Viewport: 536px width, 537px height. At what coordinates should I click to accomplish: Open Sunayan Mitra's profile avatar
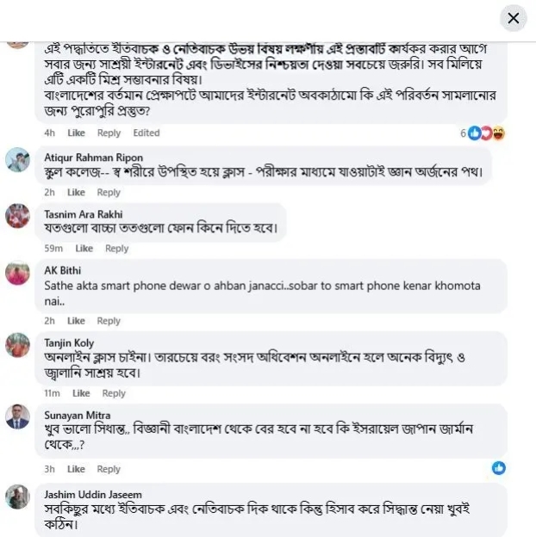pyautogui.click(x=18, y=417)
